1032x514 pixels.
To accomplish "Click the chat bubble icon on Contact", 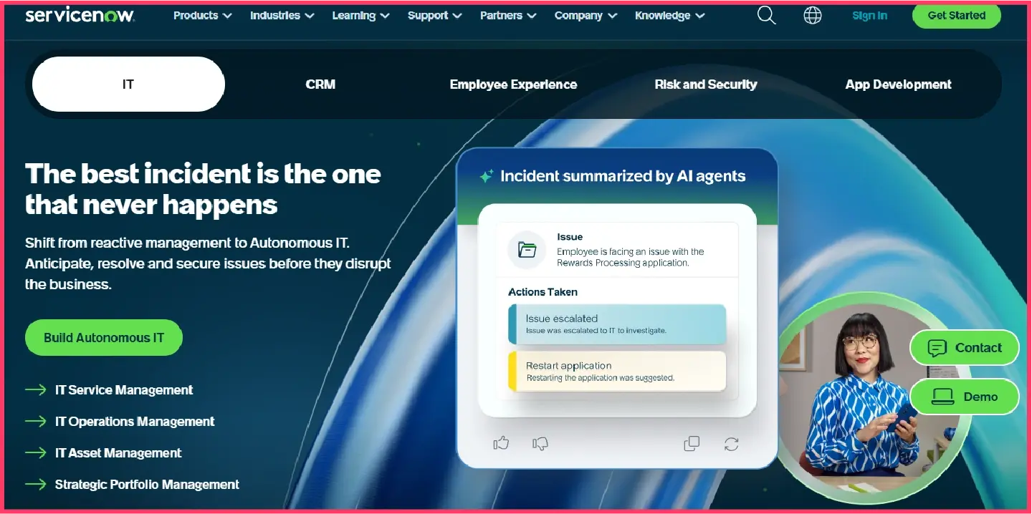I will coord(937,348).
